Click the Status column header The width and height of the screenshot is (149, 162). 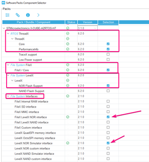point(71,22)
